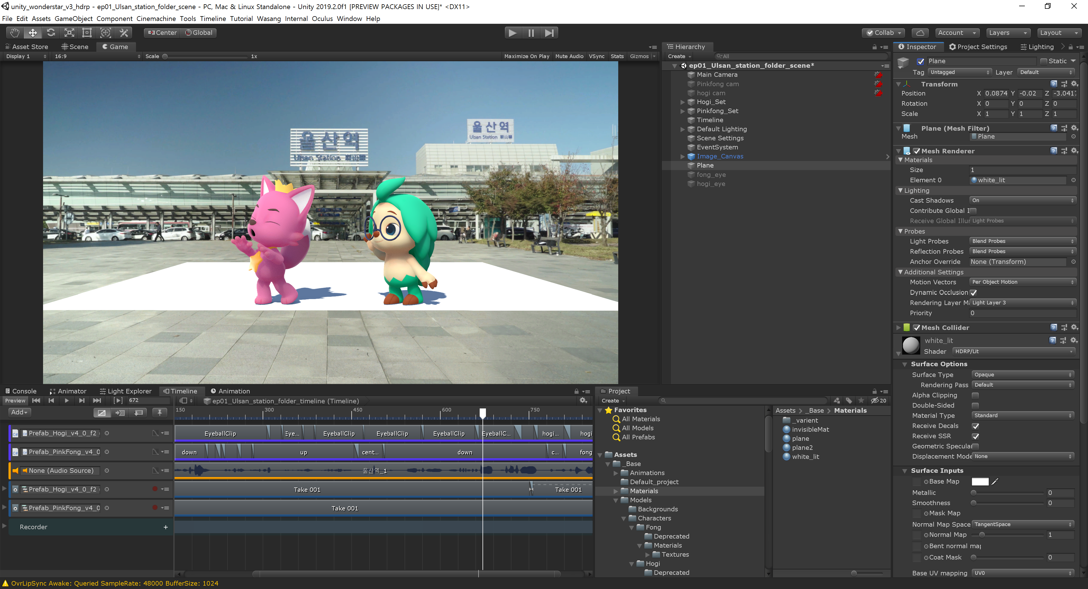Click the Pause button in the main toolbar

pos(531,33)
